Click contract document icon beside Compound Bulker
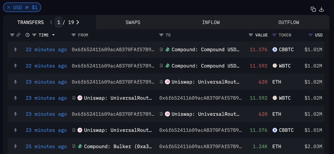Image resolution: width=334 pixels, height=154 pixels. (74, 146)
